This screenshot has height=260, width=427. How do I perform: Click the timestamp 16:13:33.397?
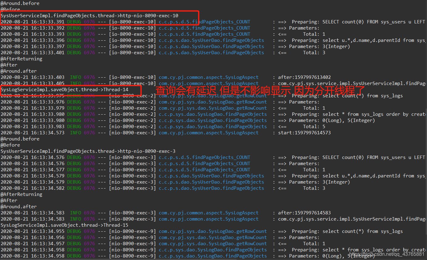[x=48, y=47]
